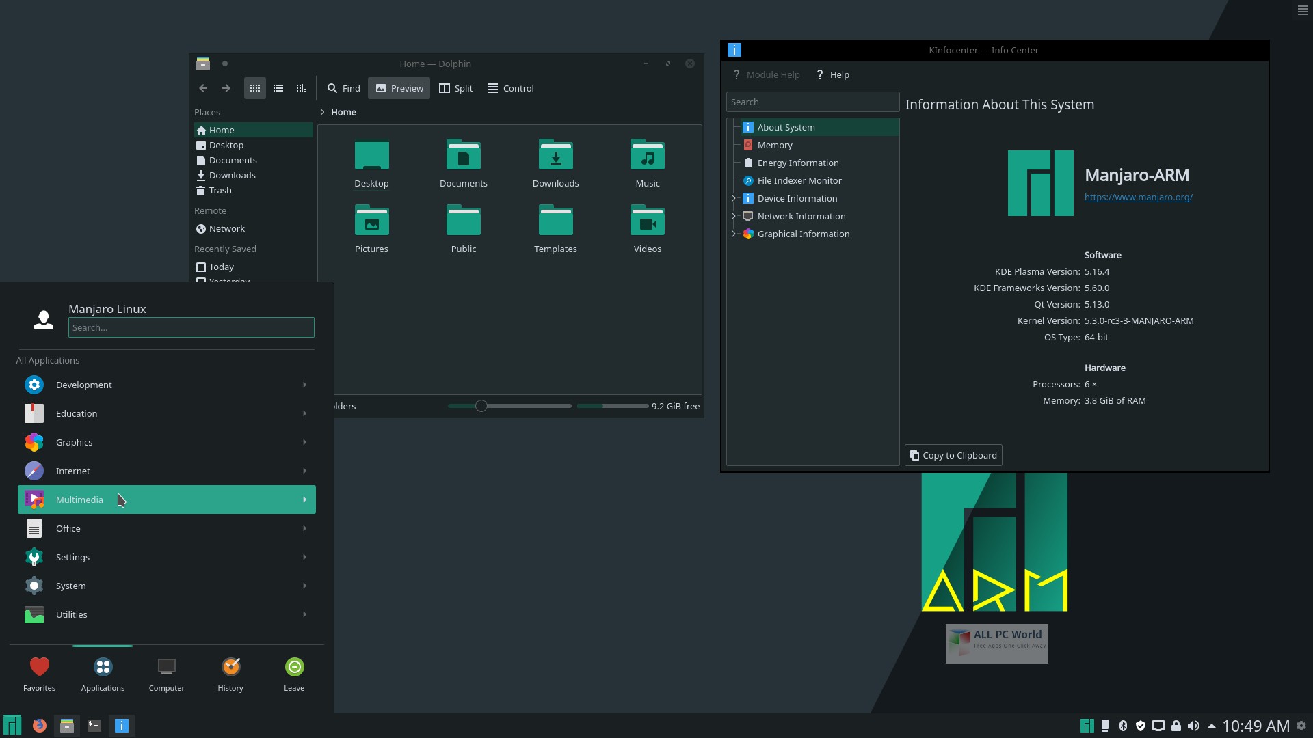Expand Education applications category
This screenshot has height=738, width=1313.
coord(166,413)
